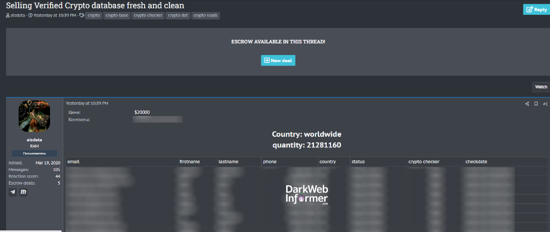Click the user role banner below RAM
550x232 pixels.
pyautogui.click(x=35, y=153)
